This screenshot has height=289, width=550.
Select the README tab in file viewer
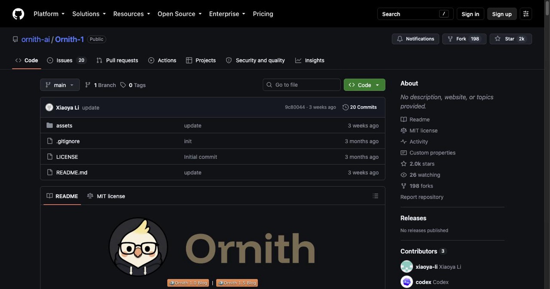[62, 196]
